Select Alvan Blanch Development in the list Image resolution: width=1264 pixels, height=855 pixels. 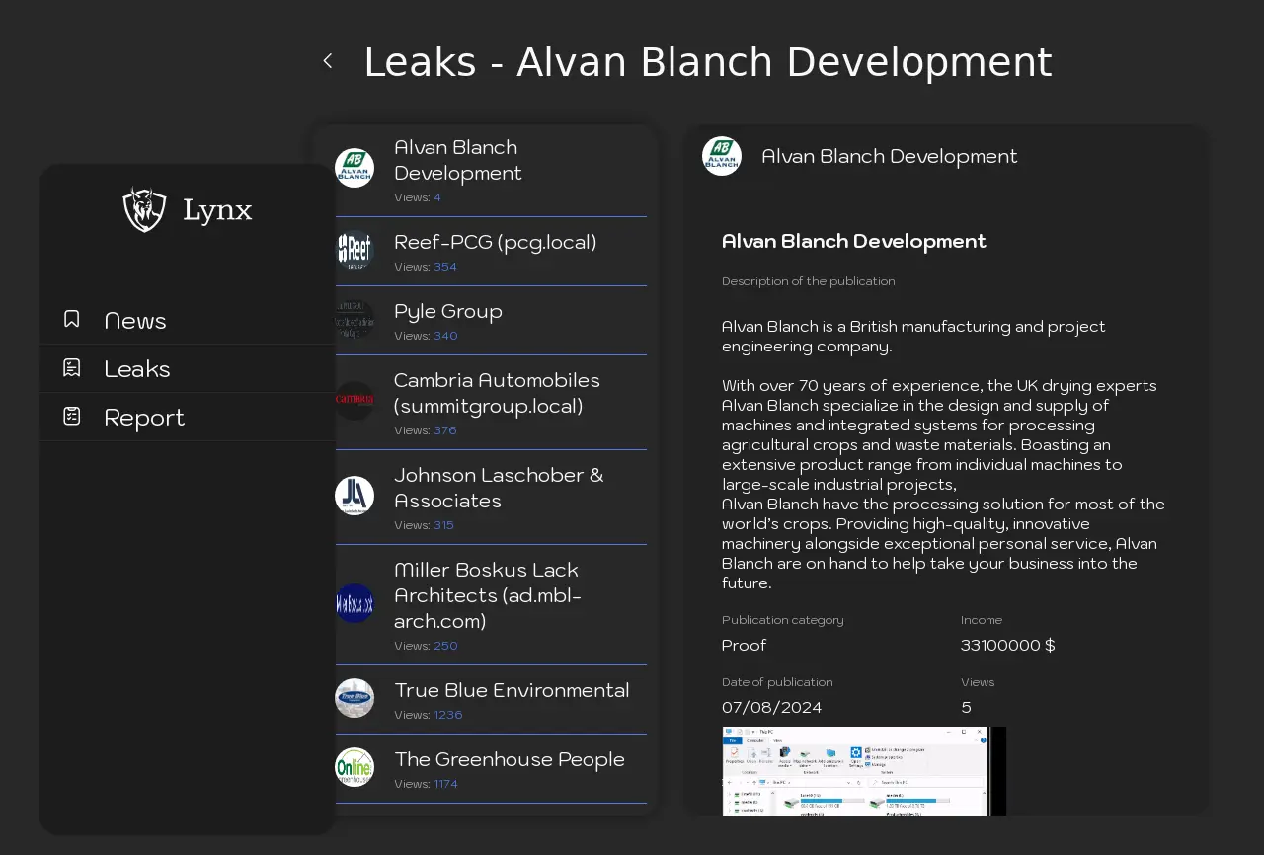[x=458, y=160]
